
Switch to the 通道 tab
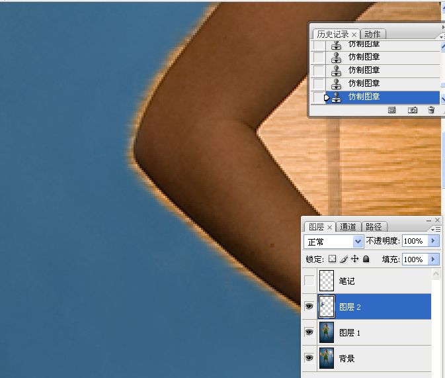(x=348, y=227)
